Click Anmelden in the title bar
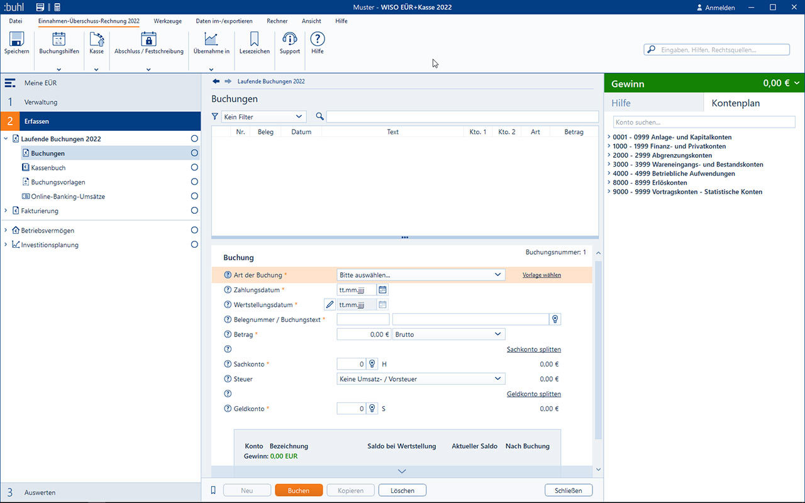This screenshot has width=805, height=503. [x=716, y=8]
